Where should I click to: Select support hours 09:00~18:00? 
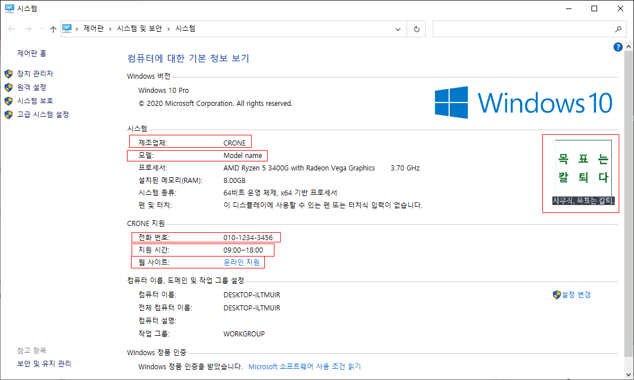tap(243, 250)
